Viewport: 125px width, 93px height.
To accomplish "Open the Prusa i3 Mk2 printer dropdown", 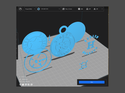I will coord(30,9).
